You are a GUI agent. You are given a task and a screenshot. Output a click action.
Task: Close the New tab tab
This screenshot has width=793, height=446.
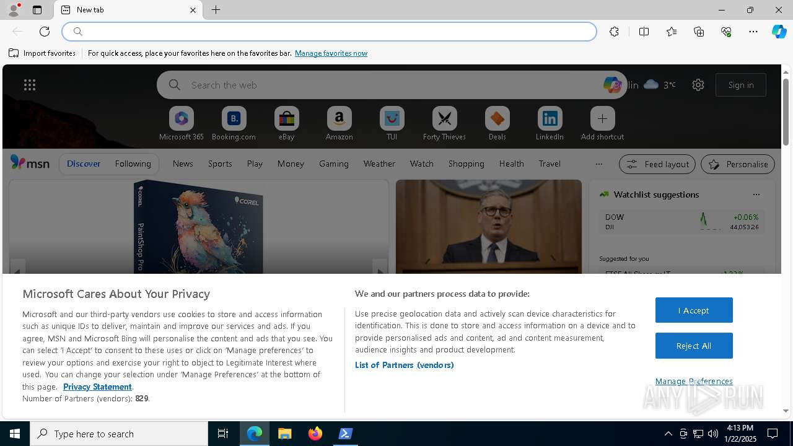pos(193,10)
